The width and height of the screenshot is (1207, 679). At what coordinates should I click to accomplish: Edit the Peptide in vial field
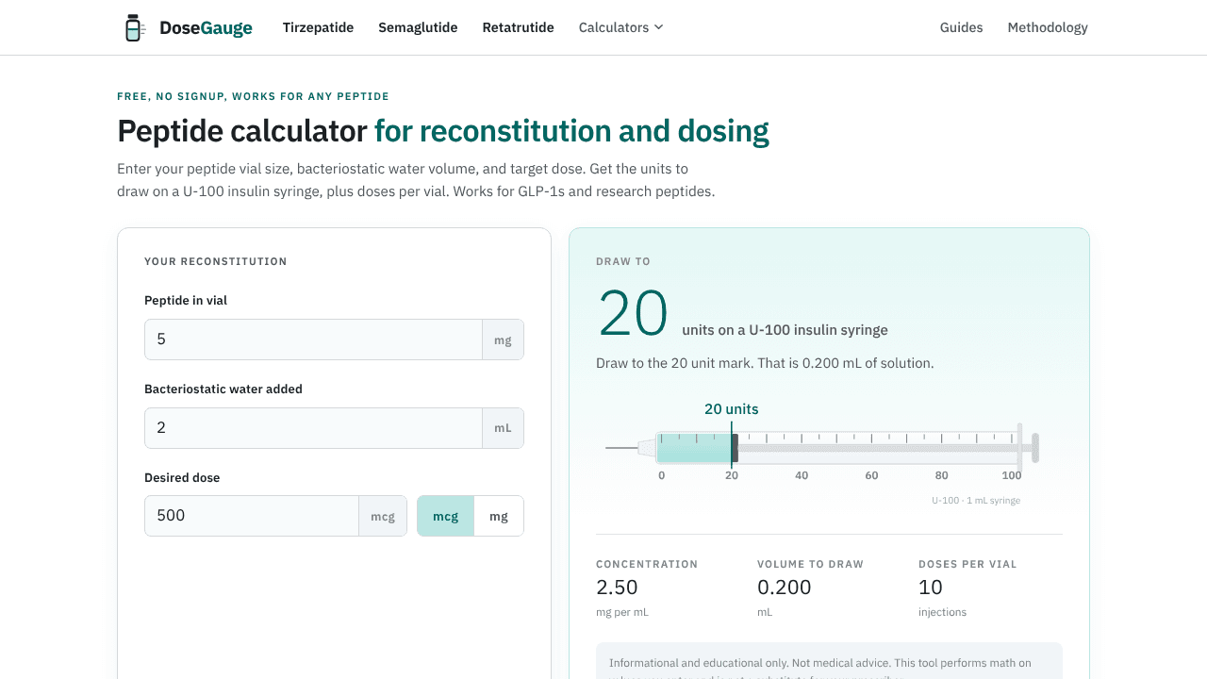tap(313, 339)
